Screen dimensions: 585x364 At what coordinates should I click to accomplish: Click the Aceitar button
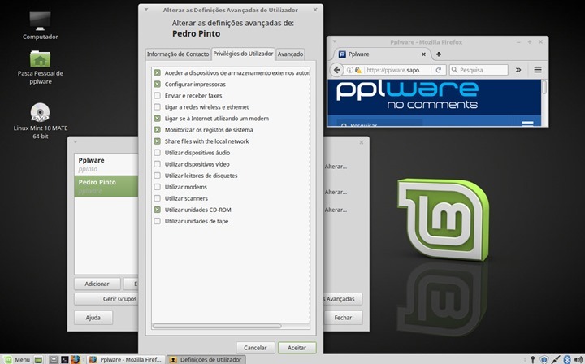297,348
